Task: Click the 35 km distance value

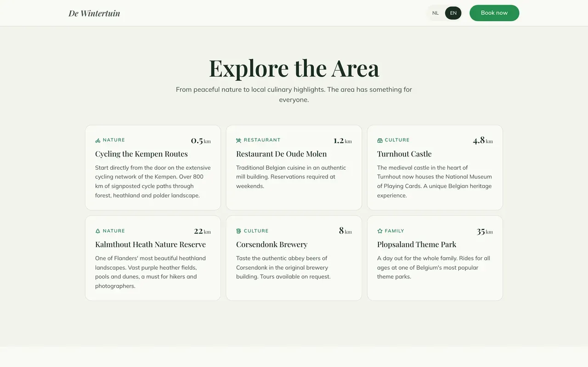Action: click(x=485, y=231)
